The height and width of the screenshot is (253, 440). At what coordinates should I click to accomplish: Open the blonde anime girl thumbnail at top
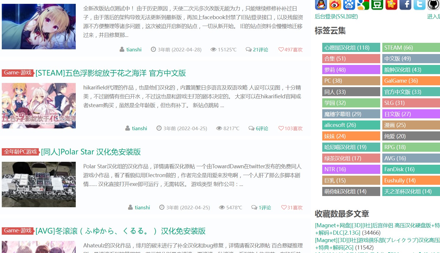point(39,27)
